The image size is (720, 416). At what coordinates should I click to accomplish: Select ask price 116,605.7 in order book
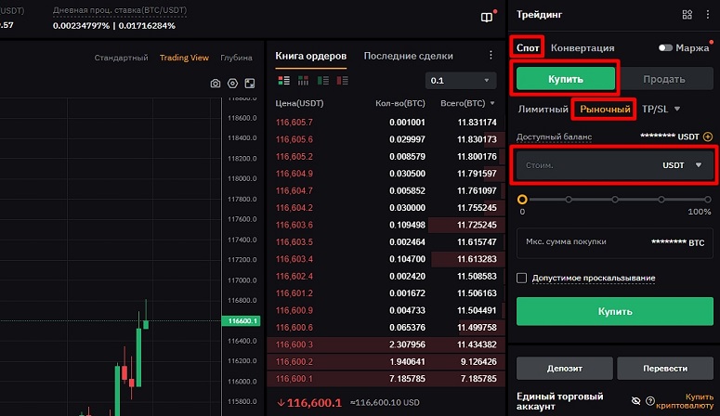294,123
